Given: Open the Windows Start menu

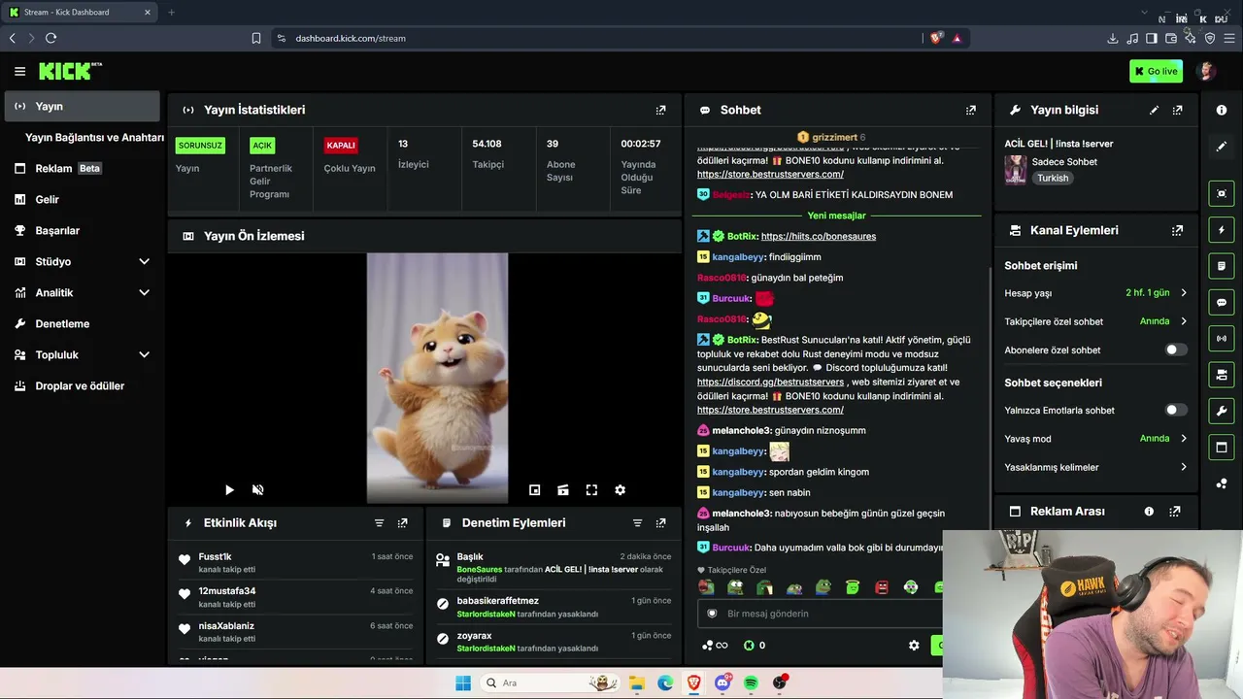Looking at the screenshot, I should 462,682.
